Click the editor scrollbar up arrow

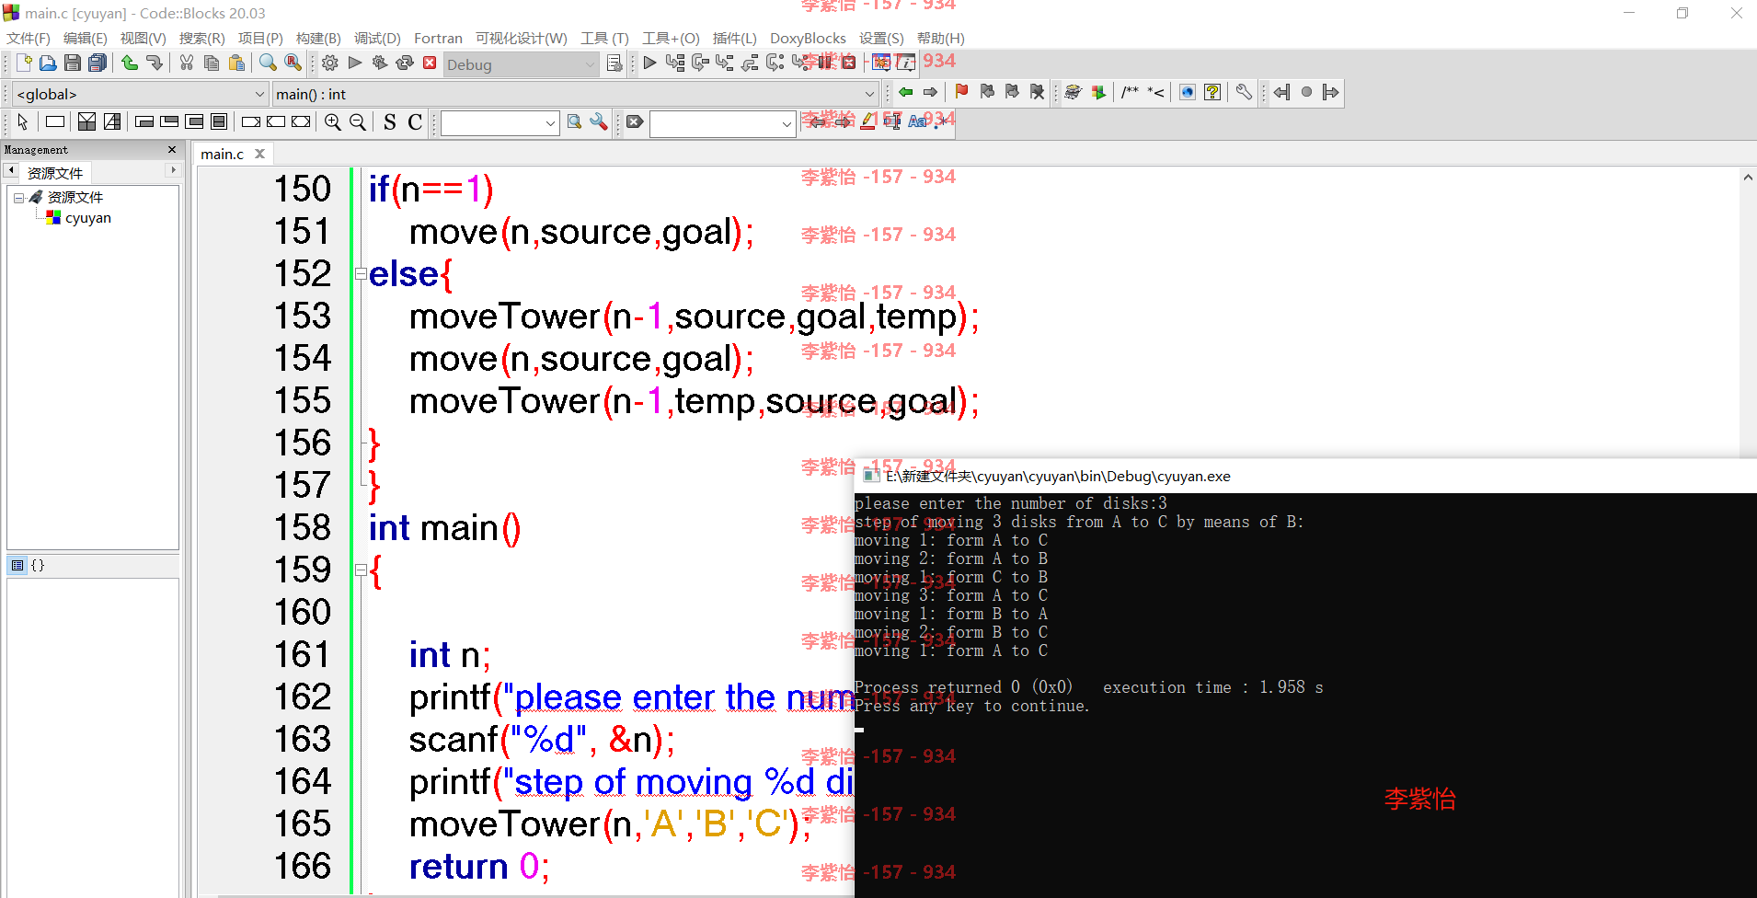click(x=1747, y=177)
